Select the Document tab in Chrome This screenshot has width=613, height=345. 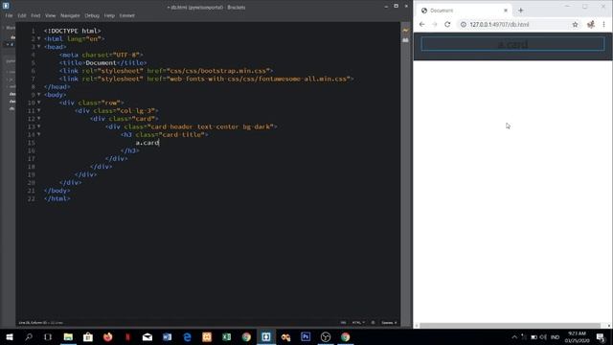pyautogui.click(x=464, y=11)
